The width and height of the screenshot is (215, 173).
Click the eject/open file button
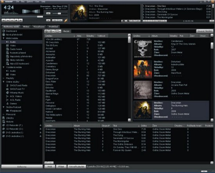[x=48, y=20]
